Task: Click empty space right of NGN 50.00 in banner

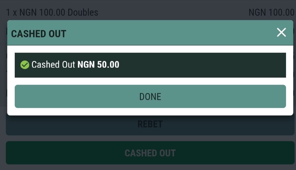Action: [202, 65]
